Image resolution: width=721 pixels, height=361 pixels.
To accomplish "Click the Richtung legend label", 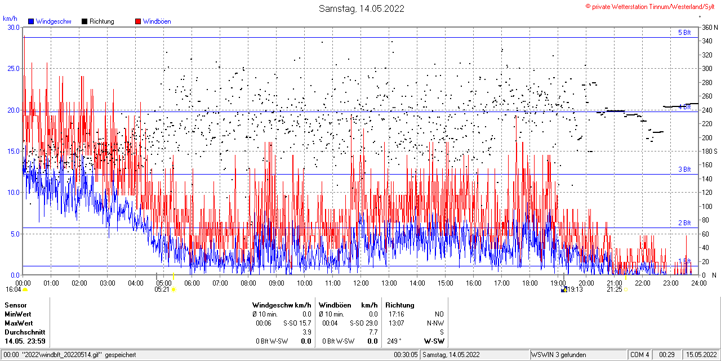I will pos(102,21).
